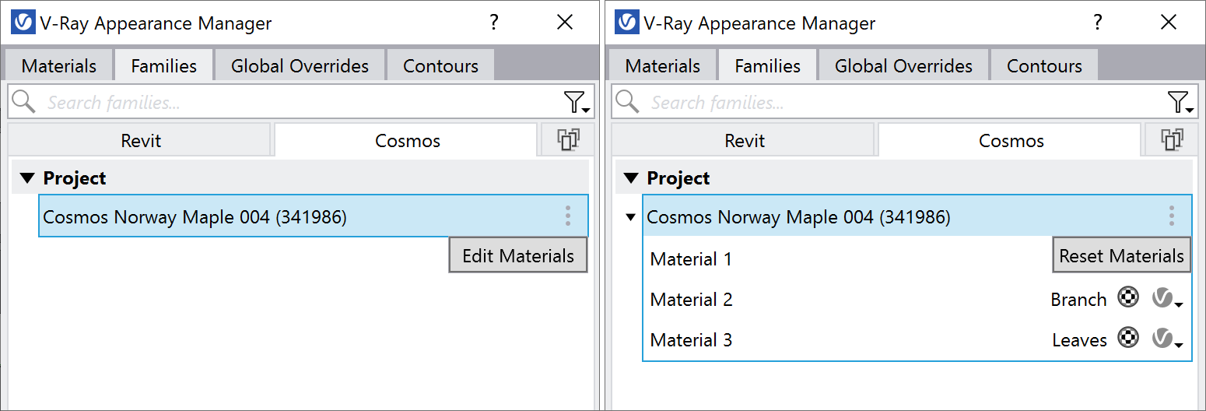1206x411 pixels.
Task: Open V-Ray material dropdown for Material 2
Action: (1167, 298)
